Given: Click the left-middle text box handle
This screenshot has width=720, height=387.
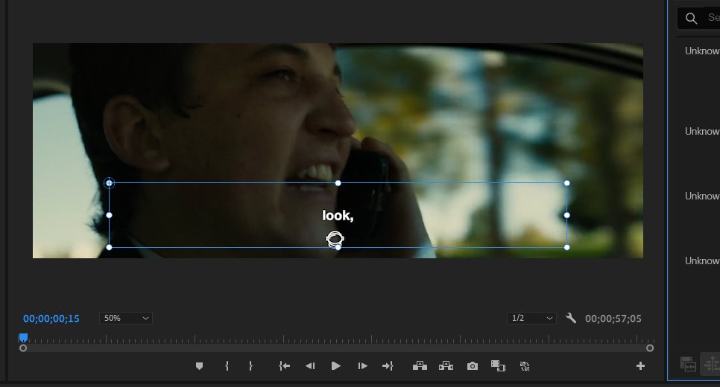Looking at the screenshot, I should 109,215.
